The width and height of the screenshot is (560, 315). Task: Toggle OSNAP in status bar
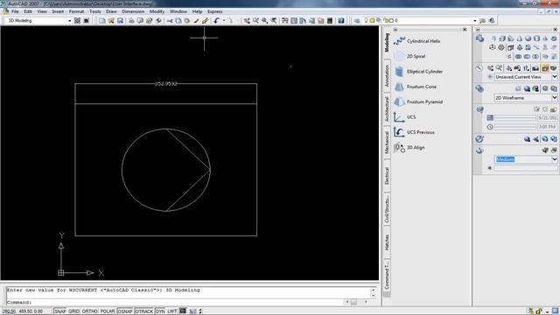coord(125,311)
